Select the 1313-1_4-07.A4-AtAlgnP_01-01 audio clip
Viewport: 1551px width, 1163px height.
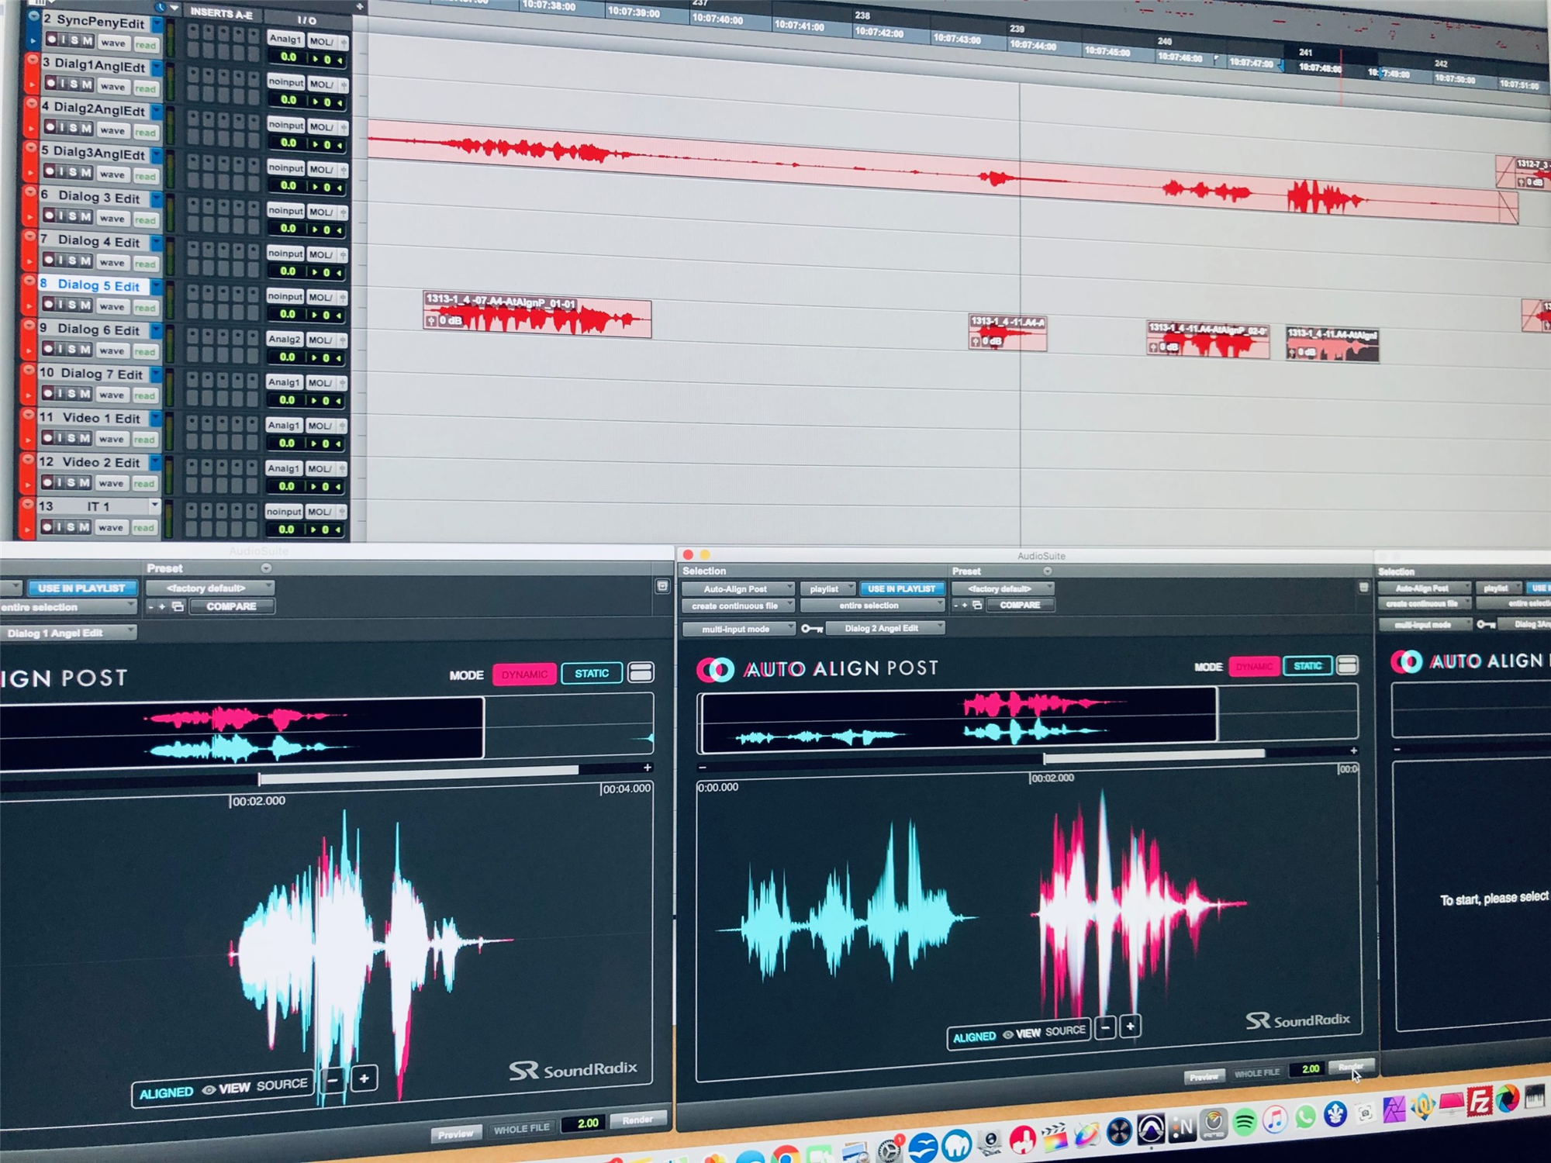pos(537,314)
